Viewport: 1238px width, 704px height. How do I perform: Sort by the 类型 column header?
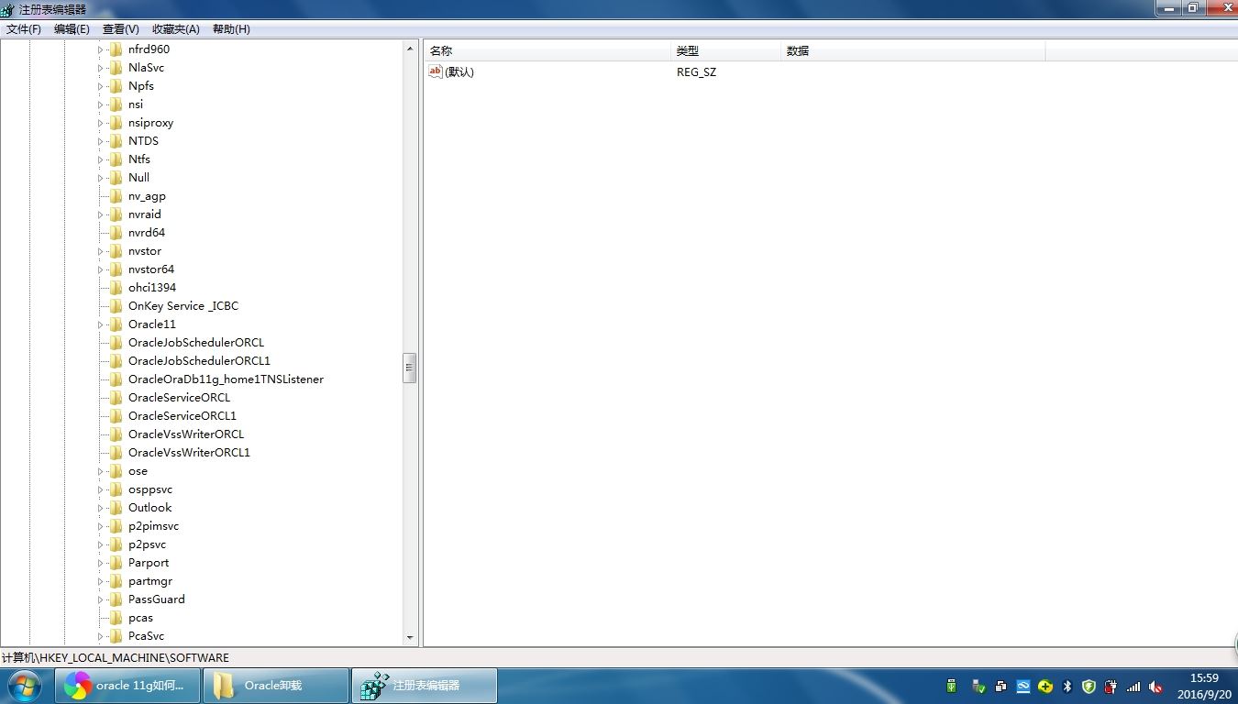[725, 51]
